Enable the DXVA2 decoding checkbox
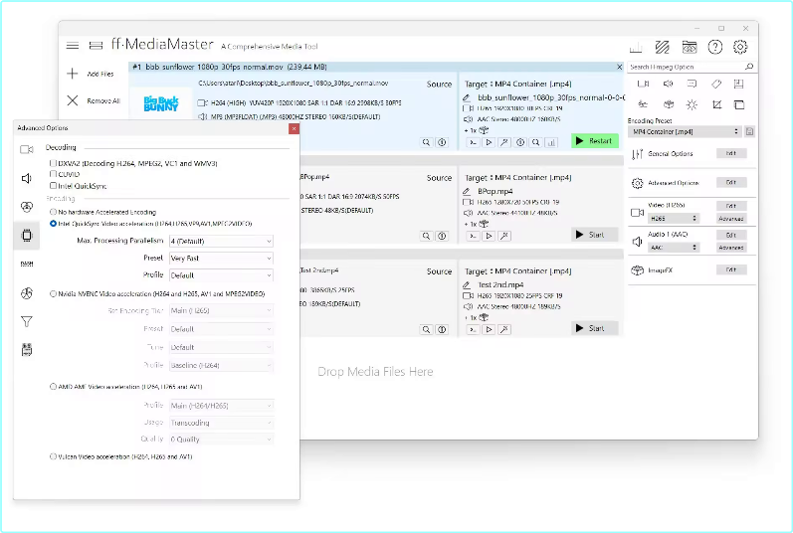Image resolution: width=793 pixels, height=533 pixels. coord(54,162)
